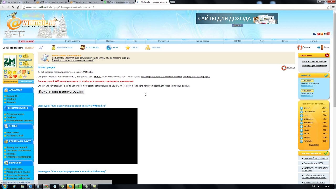Open the С чего начать? menu item
Screen dimensions: 336x189
click(x=26, y=41)
